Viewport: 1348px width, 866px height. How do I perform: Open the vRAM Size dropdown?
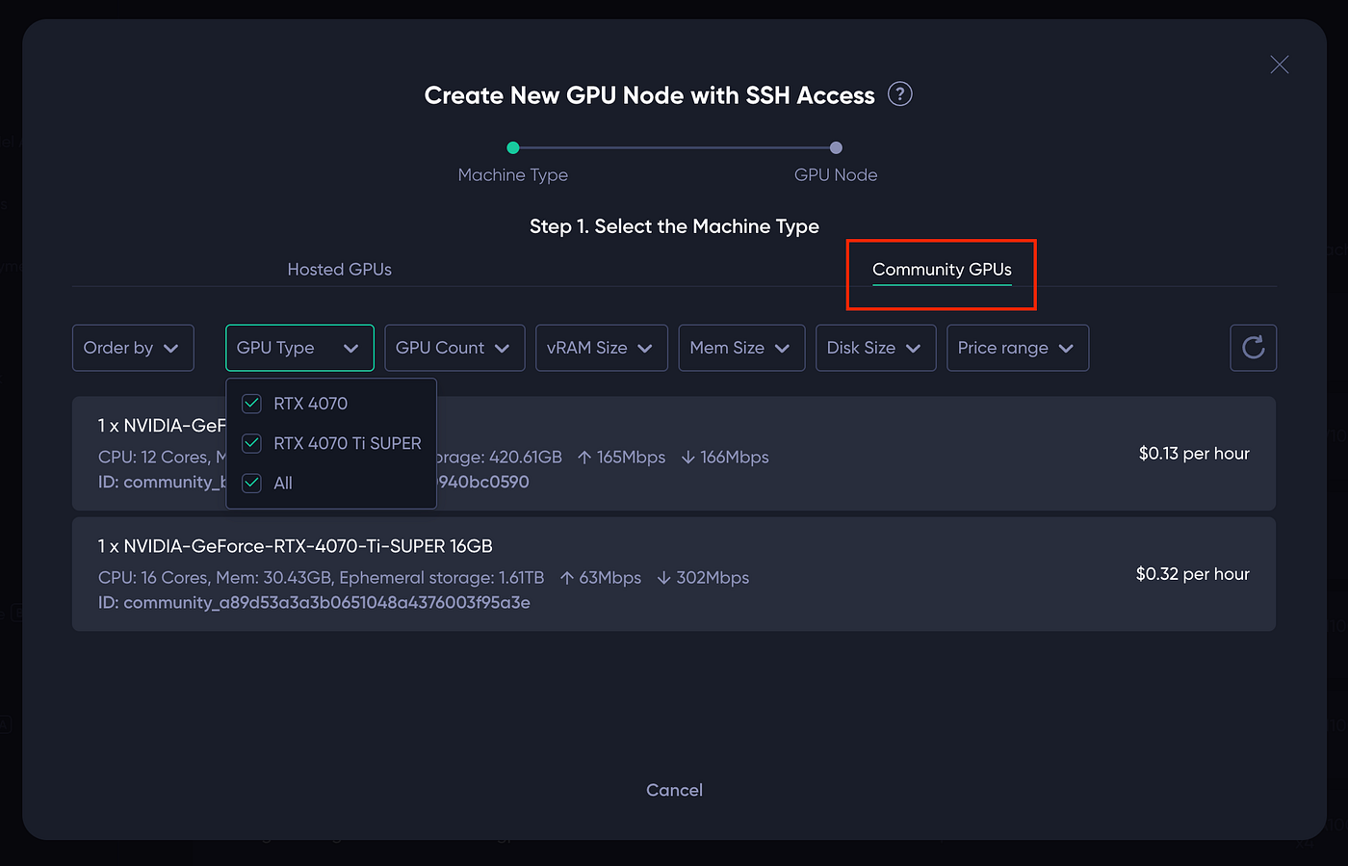point(601,348)
